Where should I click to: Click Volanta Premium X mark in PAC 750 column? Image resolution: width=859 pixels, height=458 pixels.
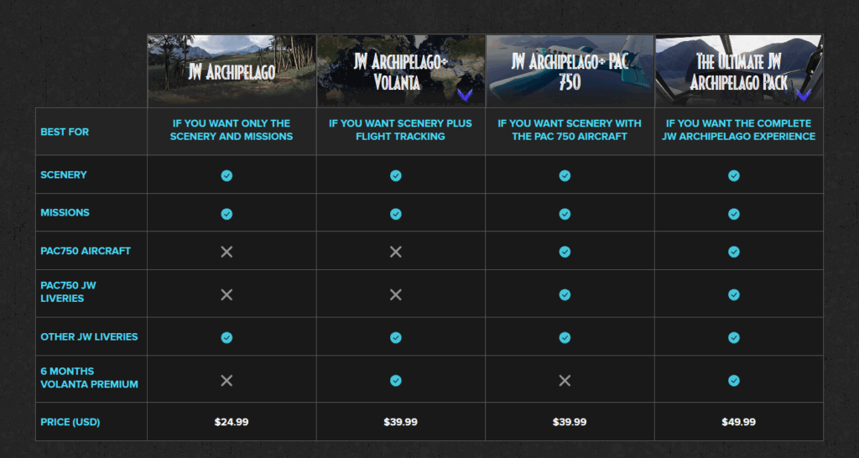(565, 381)
